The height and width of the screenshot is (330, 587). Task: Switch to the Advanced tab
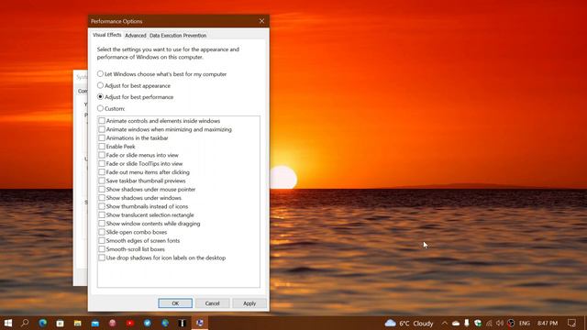coord(136,36)
